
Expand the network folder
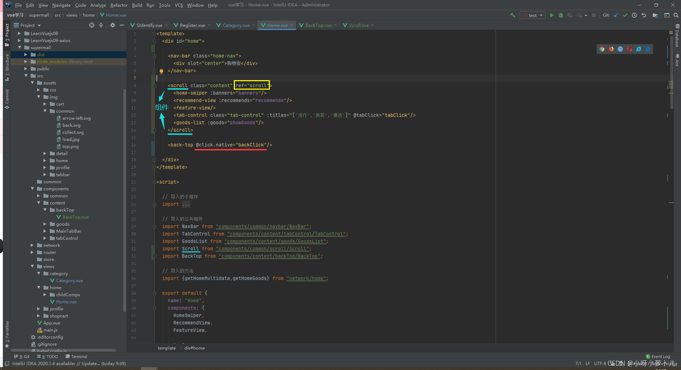point(32,245)
